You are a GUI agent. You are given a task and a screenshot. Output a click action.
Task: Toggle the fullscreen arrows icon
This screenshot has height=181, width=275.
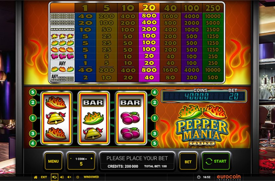tap(78, 177)
